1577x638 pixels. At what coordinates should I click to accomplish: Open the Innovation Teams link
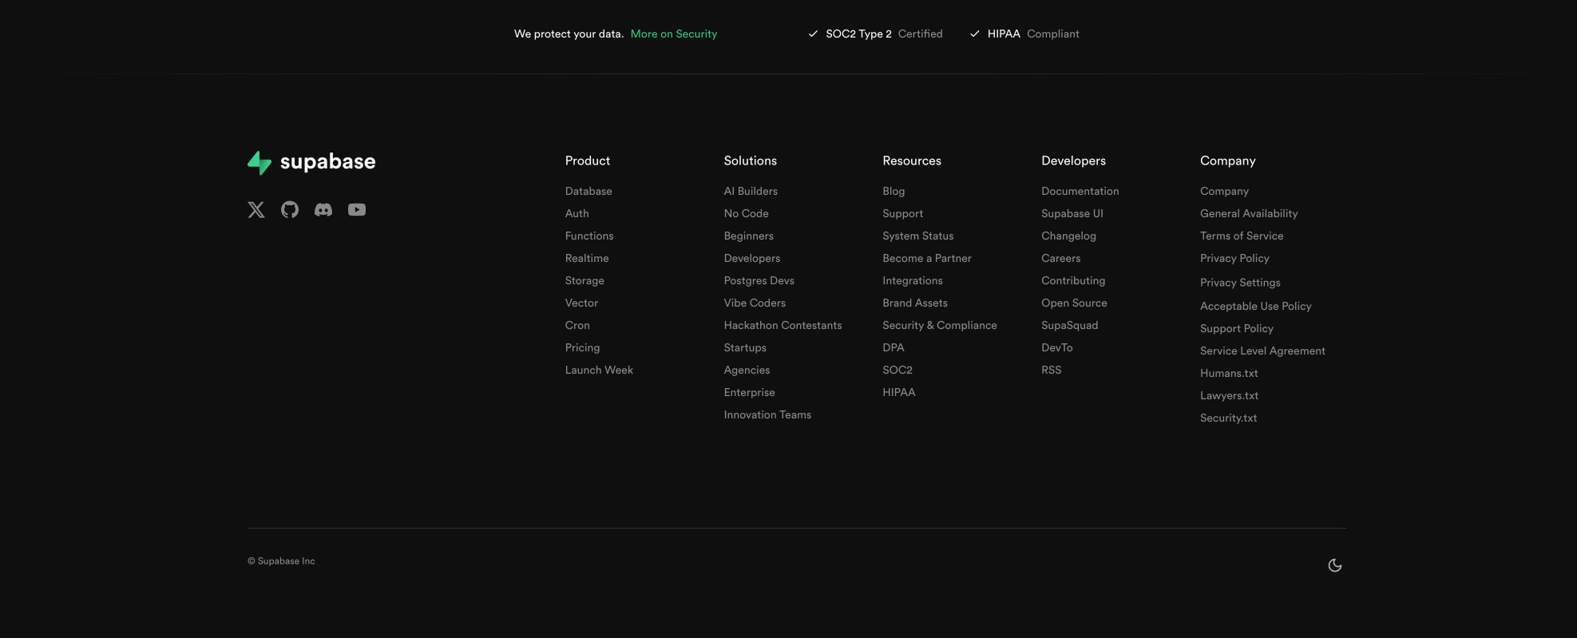pos(767,414)
